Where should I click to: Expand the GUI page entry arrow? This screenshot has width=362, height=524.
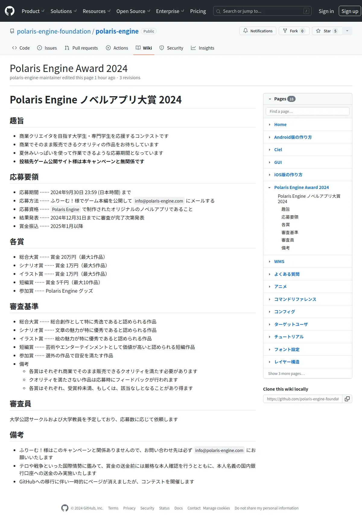[x=270, y=162]
